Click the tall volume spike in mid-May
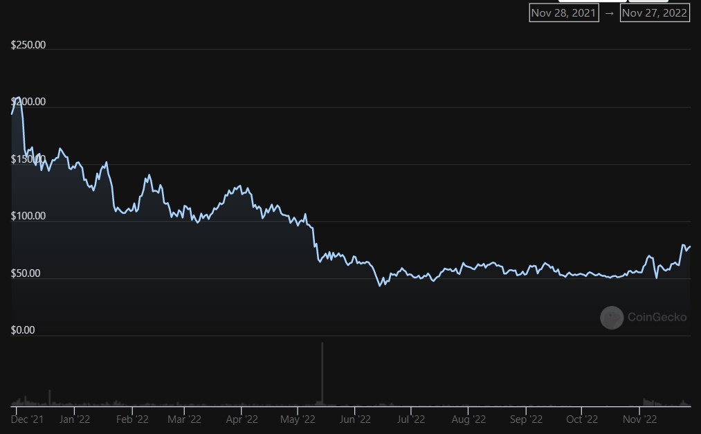 coord(322,374)
